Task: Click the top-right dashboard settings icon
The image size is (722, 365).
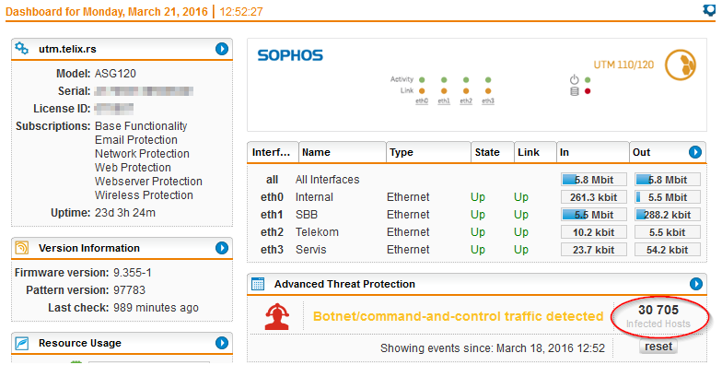Action: coord(709,10)
